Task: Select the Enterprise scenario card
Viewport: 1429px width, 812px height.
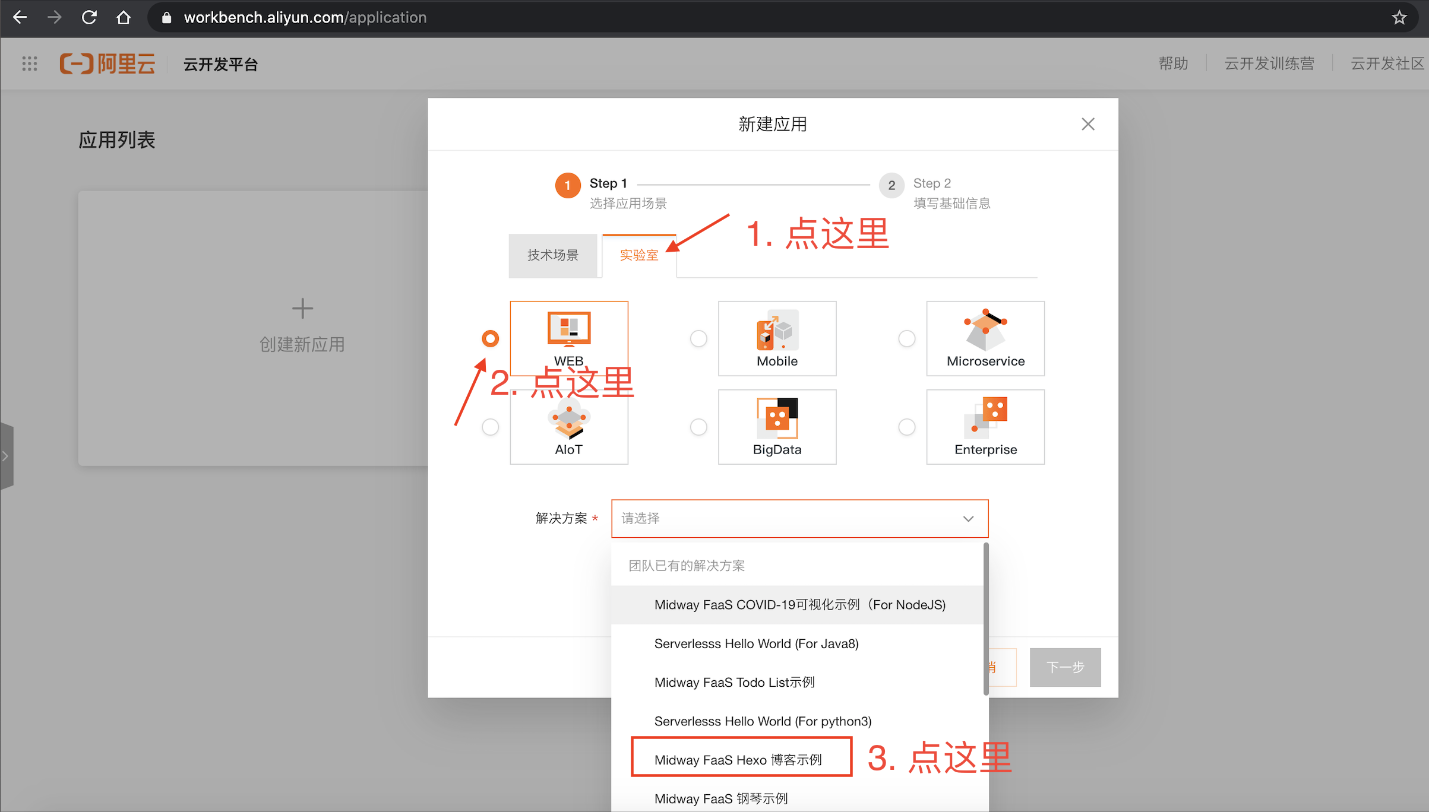Action: click(985, 427)
